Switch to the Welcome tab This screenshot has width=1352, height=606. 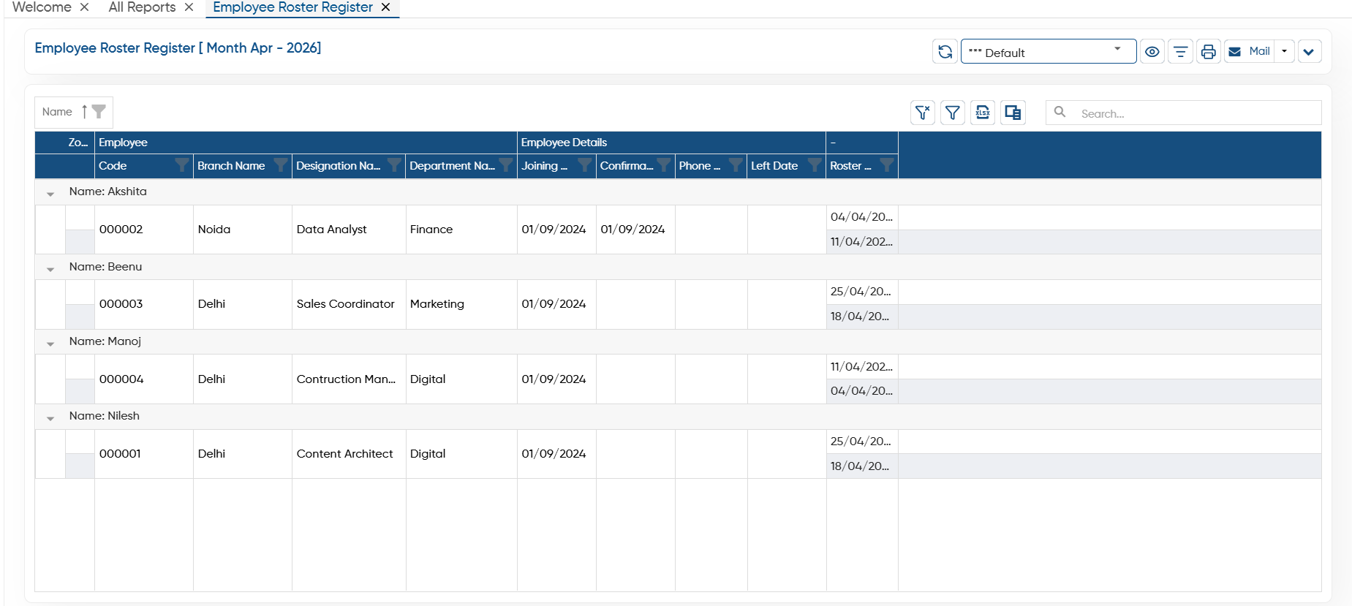coord(42,7)
